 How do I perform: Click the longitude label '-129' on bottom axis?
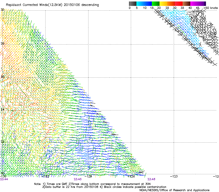88,177
